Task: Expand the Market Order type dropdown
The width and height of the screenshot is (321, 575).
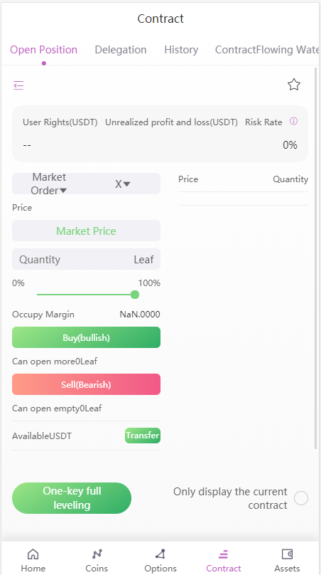Action: (x=49, y=184)
